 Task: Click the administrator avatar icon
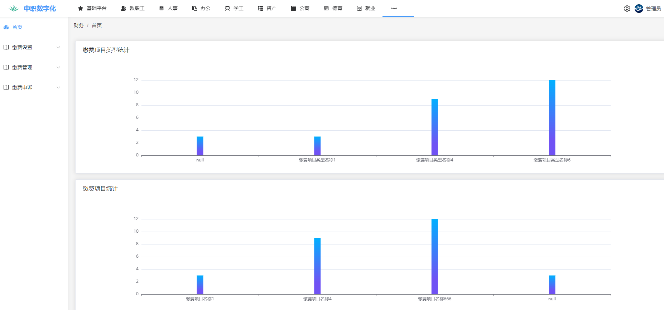(x=639, y=9)
